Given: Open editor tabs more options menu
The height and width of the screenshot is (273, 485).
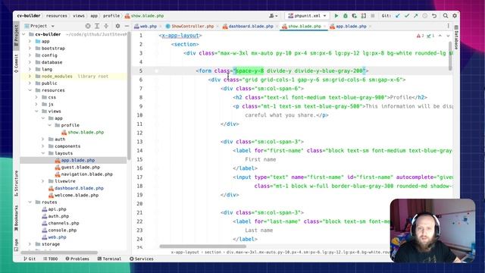Looking at the screenshot, I should 448,27.
